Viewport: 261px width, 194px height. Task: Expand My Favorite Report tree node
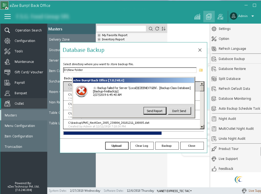click(99, 35)
